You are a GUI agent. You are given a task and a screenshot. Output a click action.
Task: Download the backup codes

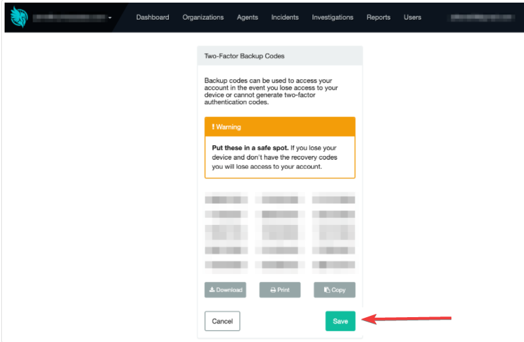225,290
